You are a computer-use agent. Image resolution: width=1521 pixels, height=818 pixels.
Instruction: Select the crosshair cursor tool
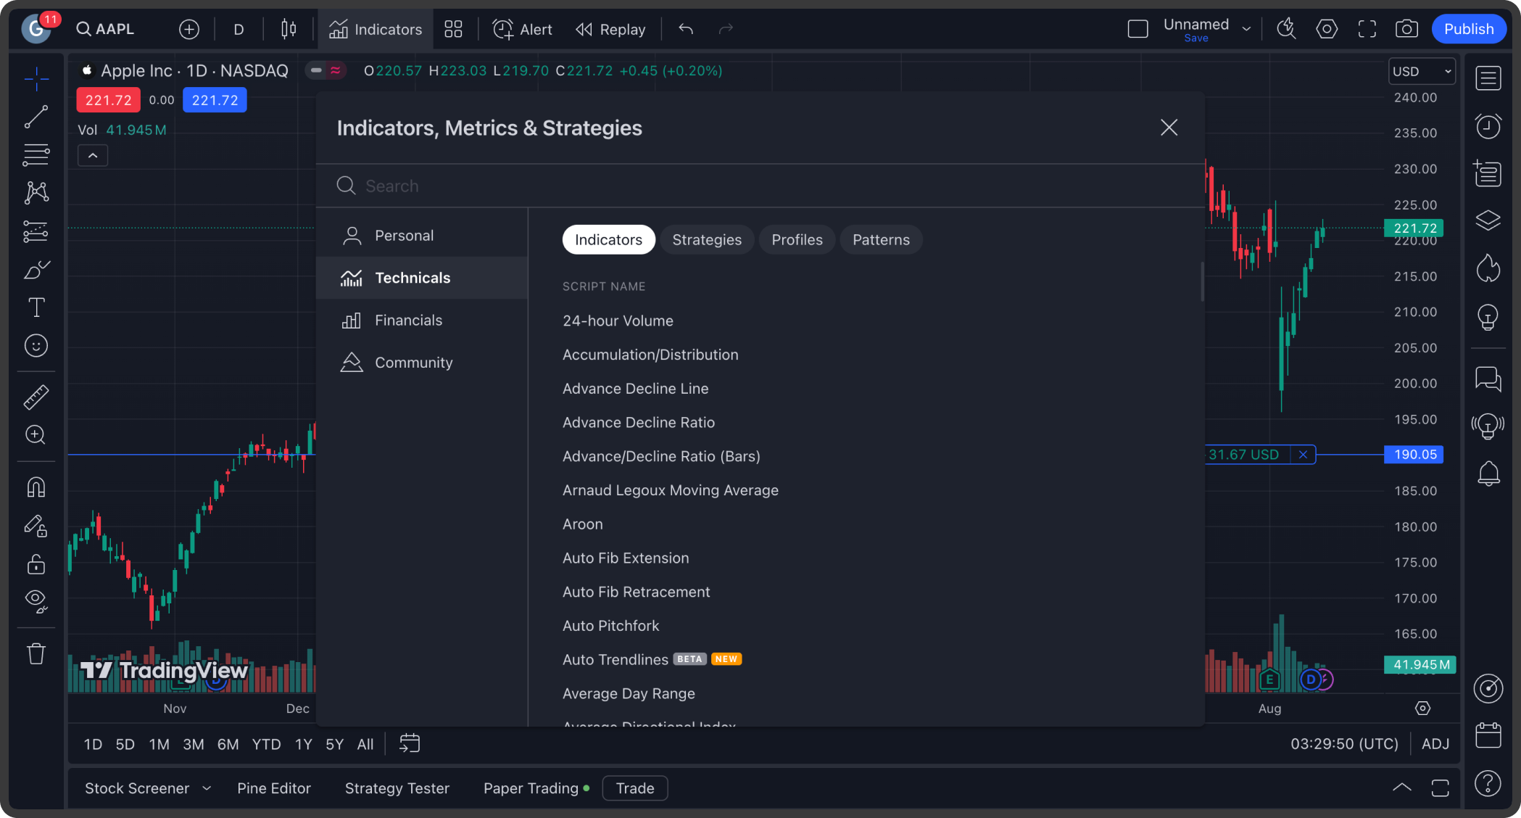point(36,78)
